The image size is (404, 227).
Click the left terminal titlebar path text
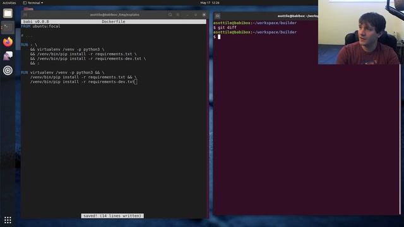point(115,15)
